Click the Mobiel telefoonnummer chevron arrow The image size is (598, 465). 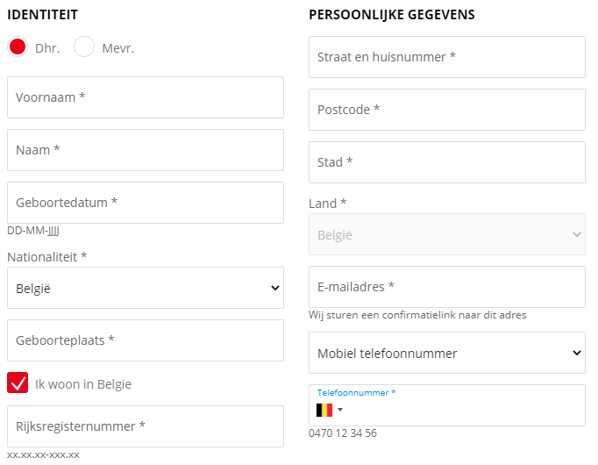point(577,353)
